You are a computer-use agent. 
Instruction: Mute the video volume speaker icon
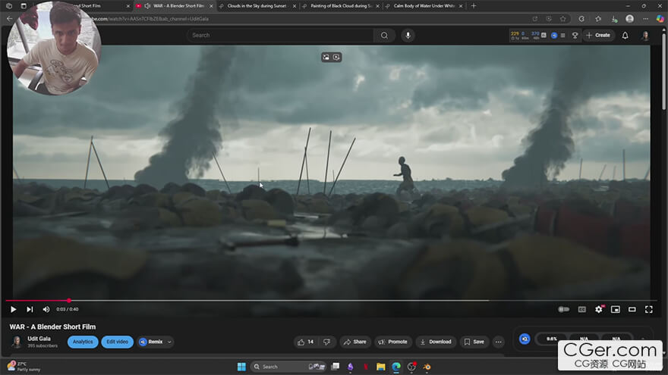coord(46,310)
